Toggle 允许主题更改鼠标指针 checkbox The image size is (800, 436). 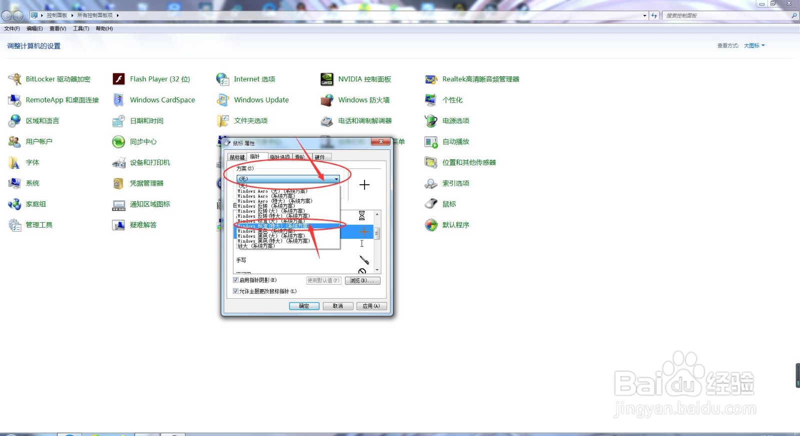[235, 291]
